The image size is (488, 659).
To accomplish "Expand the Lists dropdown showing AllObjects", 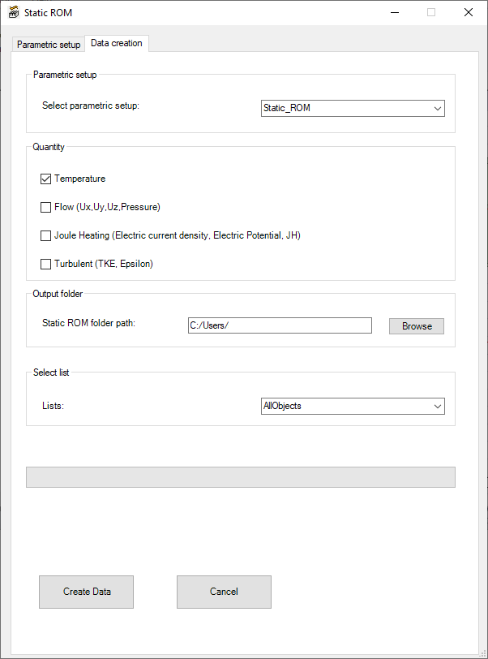I will (x=352, y=406).
